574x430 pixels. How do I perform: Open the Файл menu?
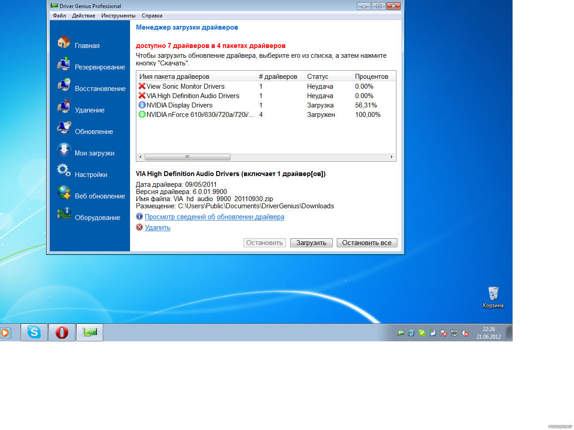click(x=59, y=16)
